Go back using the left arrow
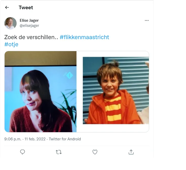The image size is (186, 170). click(x=7, y=7)
